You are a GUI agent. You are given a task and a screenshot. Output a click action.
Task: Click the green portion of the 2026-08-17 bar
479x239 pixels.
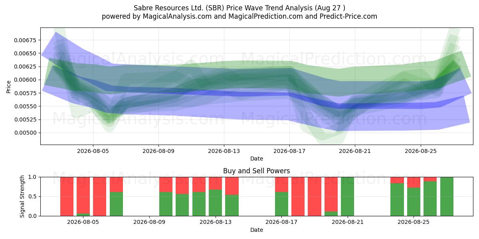pos(282,204)
